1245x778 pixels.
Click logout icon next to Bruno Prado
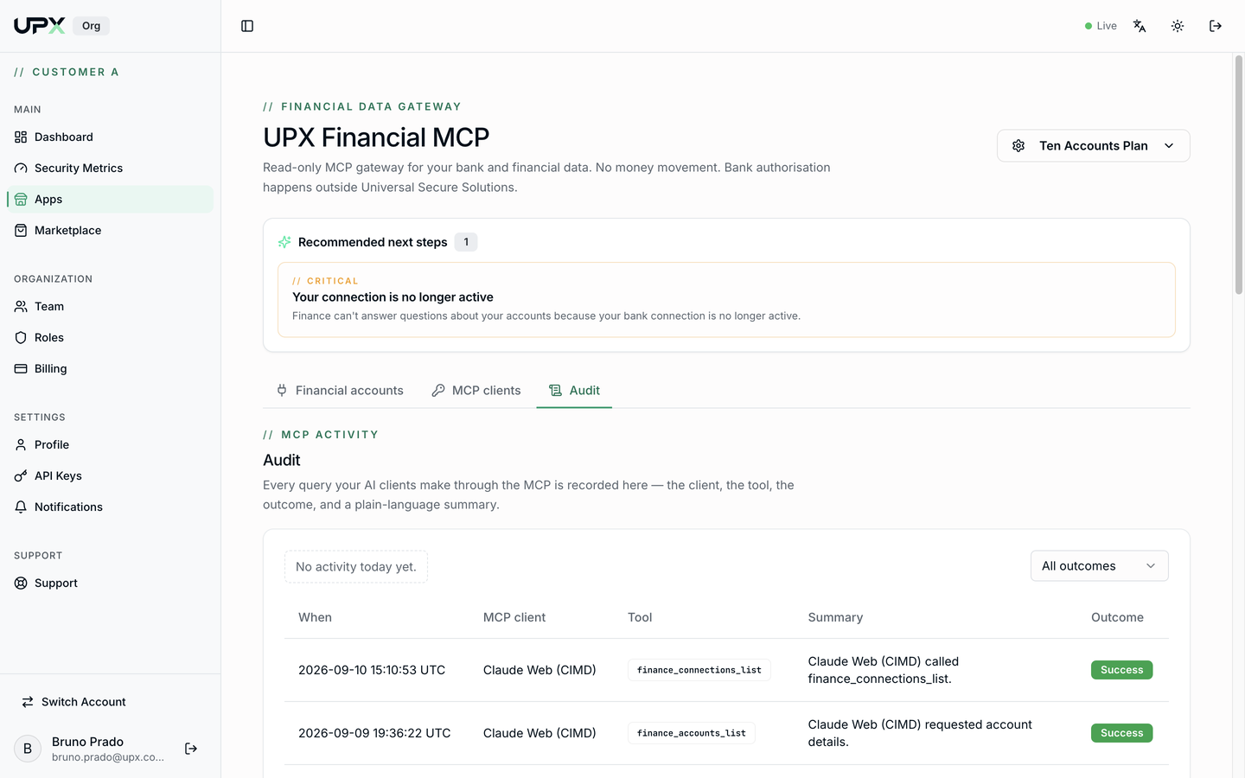(191, 749)
